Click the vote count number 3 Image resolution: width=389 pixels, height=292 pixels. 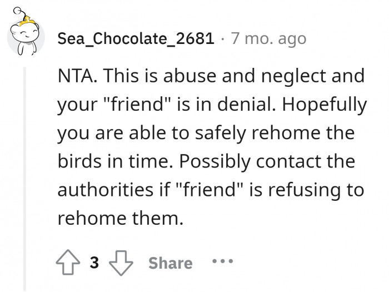pos(94,263)
